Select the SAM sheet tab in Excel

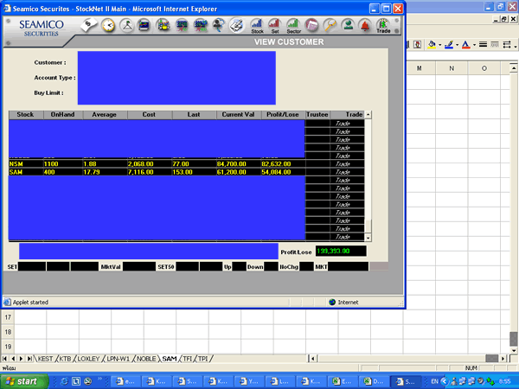(170, 359)
